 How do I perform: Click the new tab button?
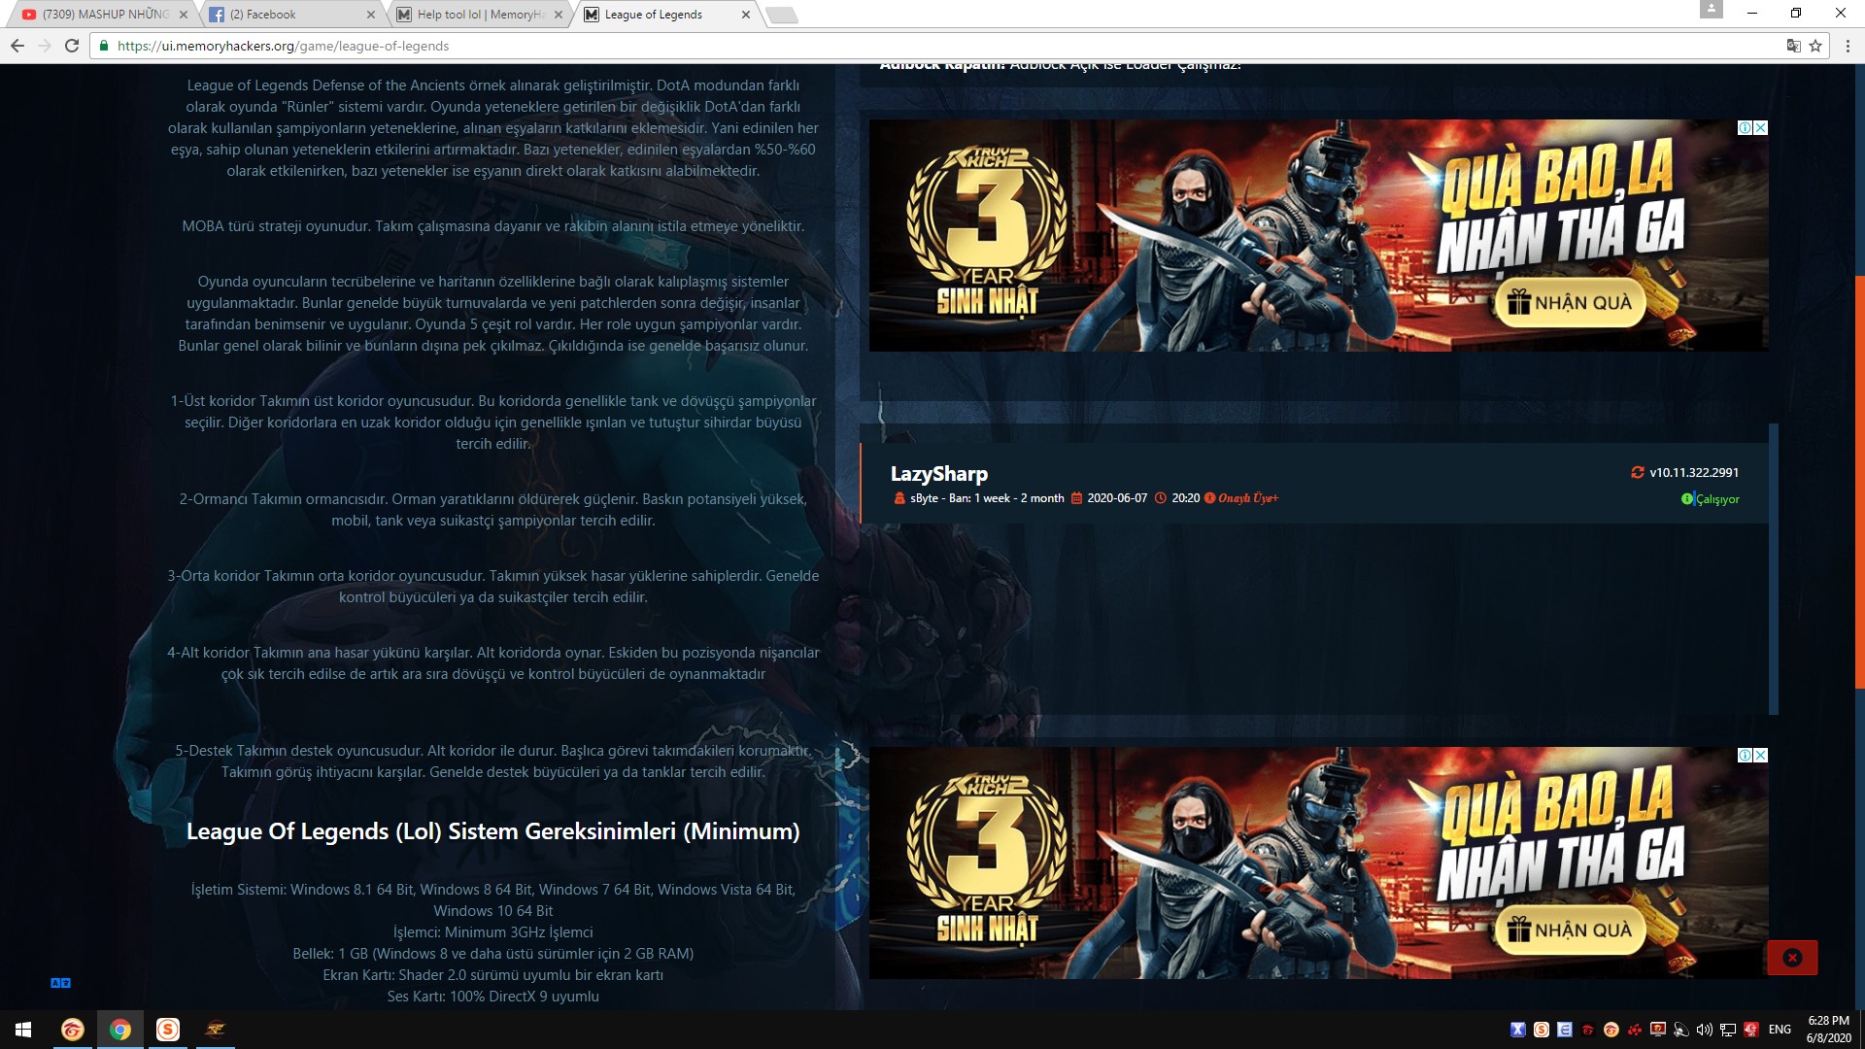click(x=782, y=15)
